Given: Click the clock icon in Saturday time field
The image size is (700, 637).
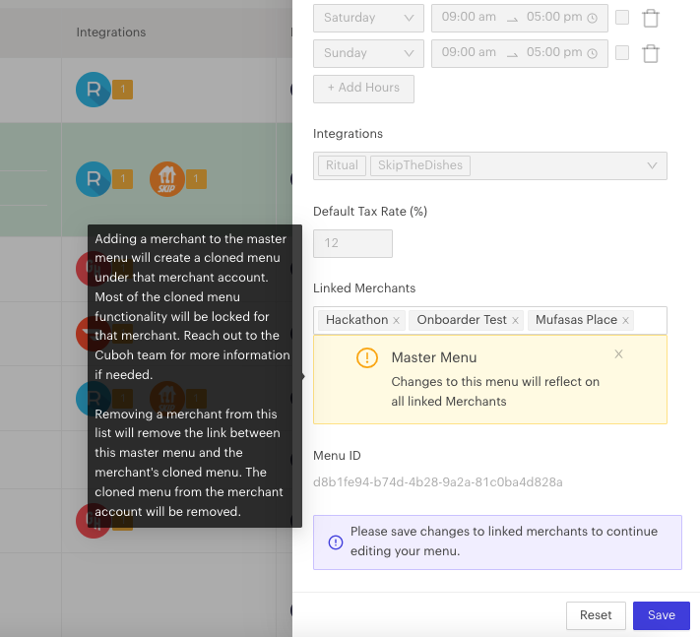Looking at the screenshot, I should point(592,19).
